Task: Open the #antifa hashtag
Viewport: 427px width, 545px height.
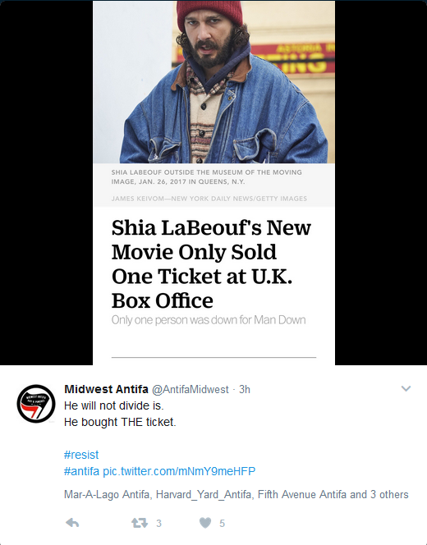Action: point(82,471)
